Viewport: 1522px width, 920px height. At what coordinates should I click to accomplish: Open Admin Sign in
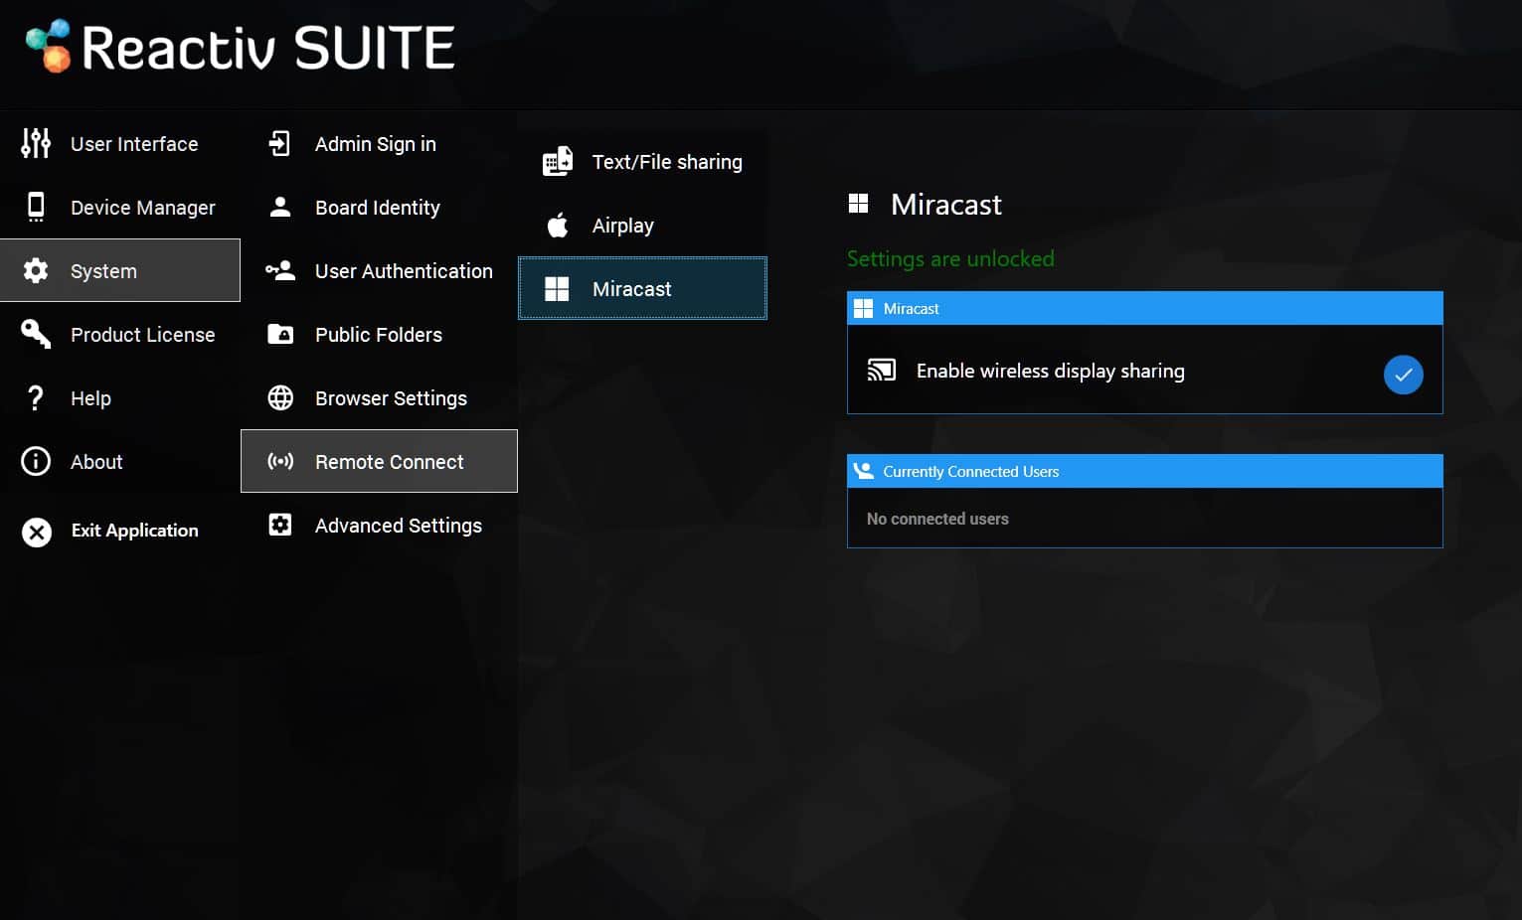tap(379, 144)
